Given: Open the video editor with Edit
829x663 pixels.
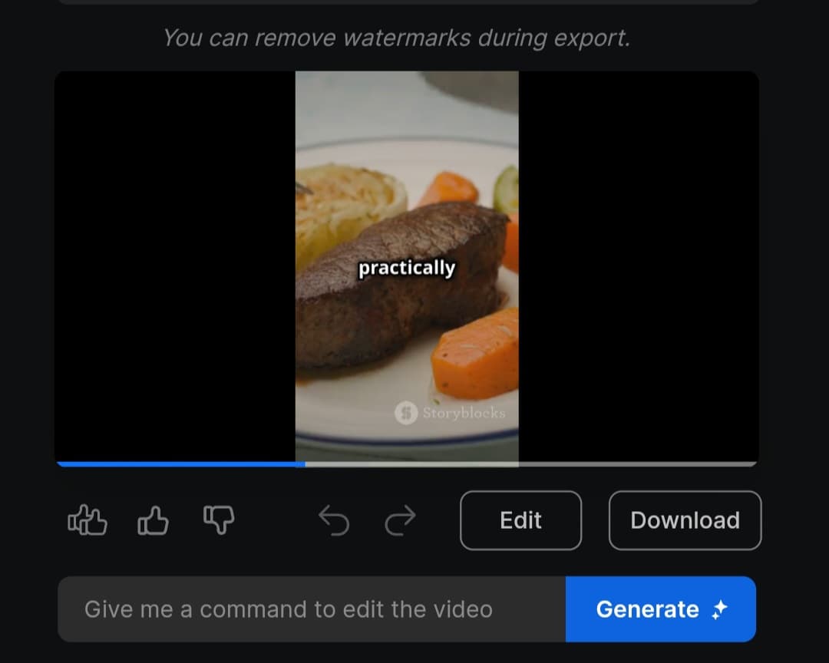Looking at the screenshot, I should click(x=520, y=520).
